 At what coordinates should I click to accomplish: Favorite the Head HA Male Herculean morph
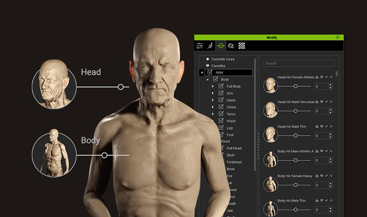[x=322, y=102]
